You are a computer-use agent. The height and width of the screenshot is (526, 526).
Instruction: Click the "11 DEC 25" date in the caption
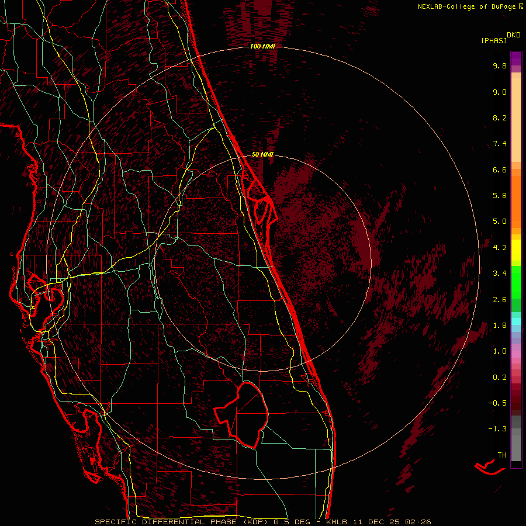[x=377, y=522]
